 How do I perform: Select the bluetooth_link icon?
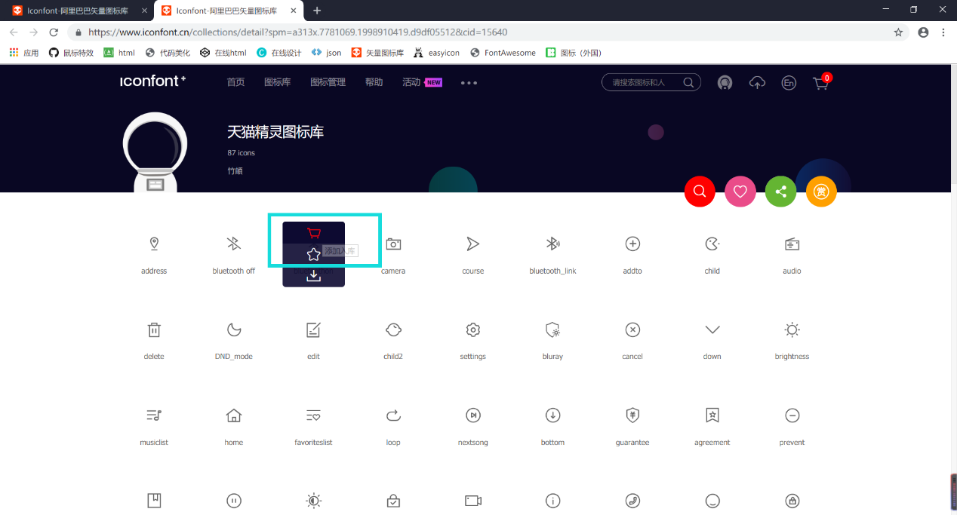pyautogui.click(x=552, y=244)
